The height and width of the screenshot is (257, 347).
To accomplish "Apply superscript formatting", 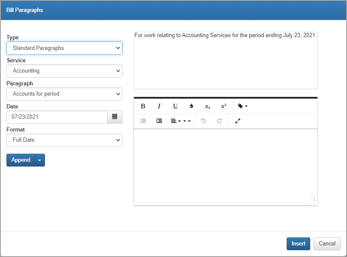I will click(224, 106).
